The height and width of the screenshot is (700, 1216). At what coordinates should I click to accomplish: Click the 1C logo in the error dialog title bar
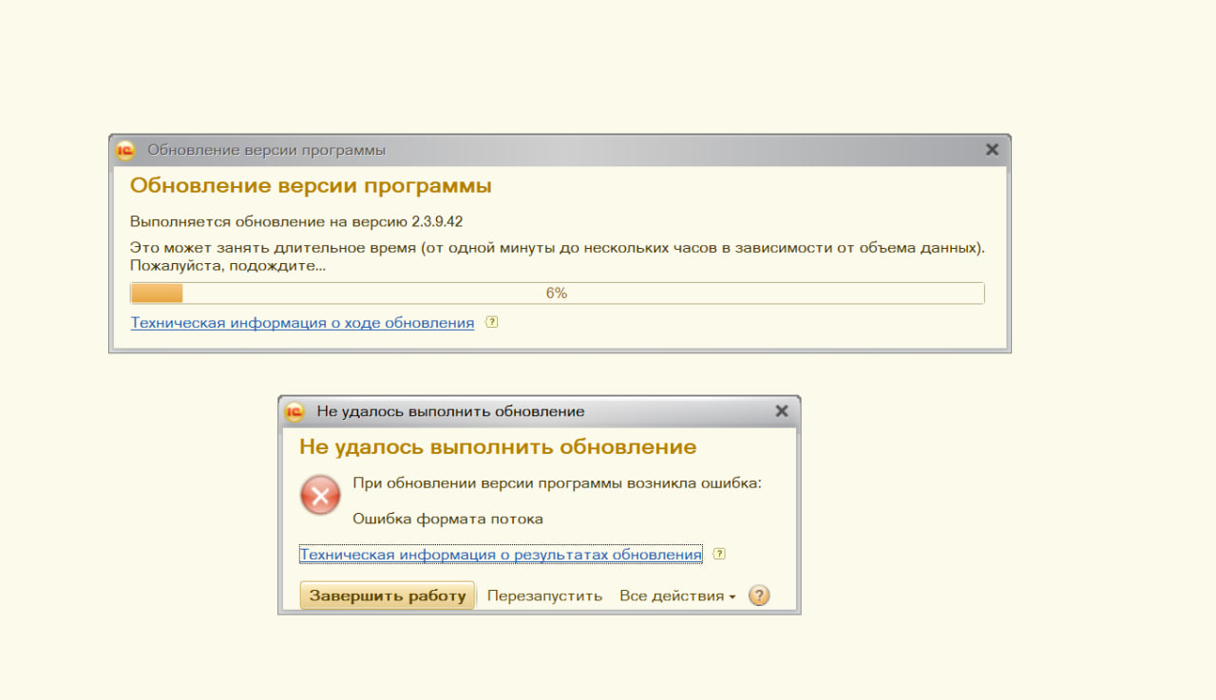294,411
